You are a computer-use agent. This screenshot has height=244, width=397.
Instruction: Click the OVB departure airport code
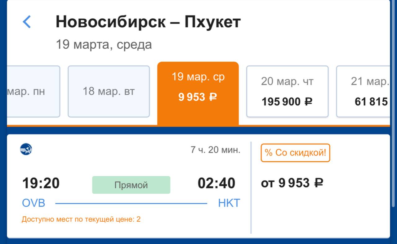33,203
